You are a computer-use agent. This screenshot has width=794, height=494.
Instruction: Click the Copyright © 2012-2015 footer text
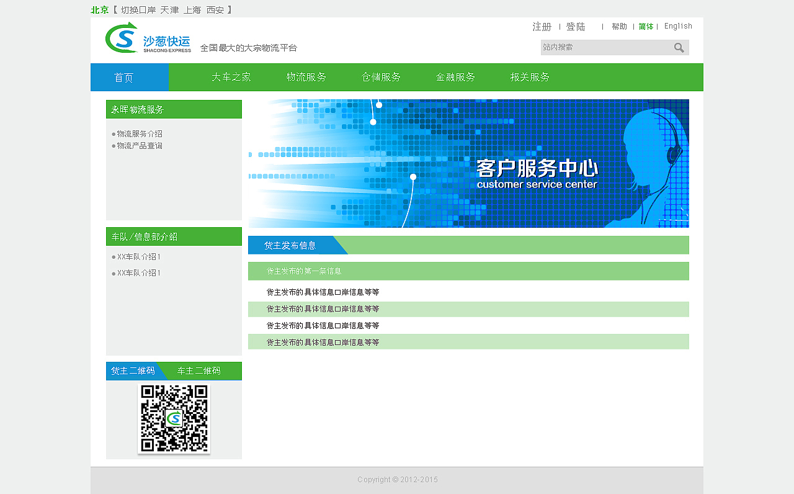click(398, 480)
